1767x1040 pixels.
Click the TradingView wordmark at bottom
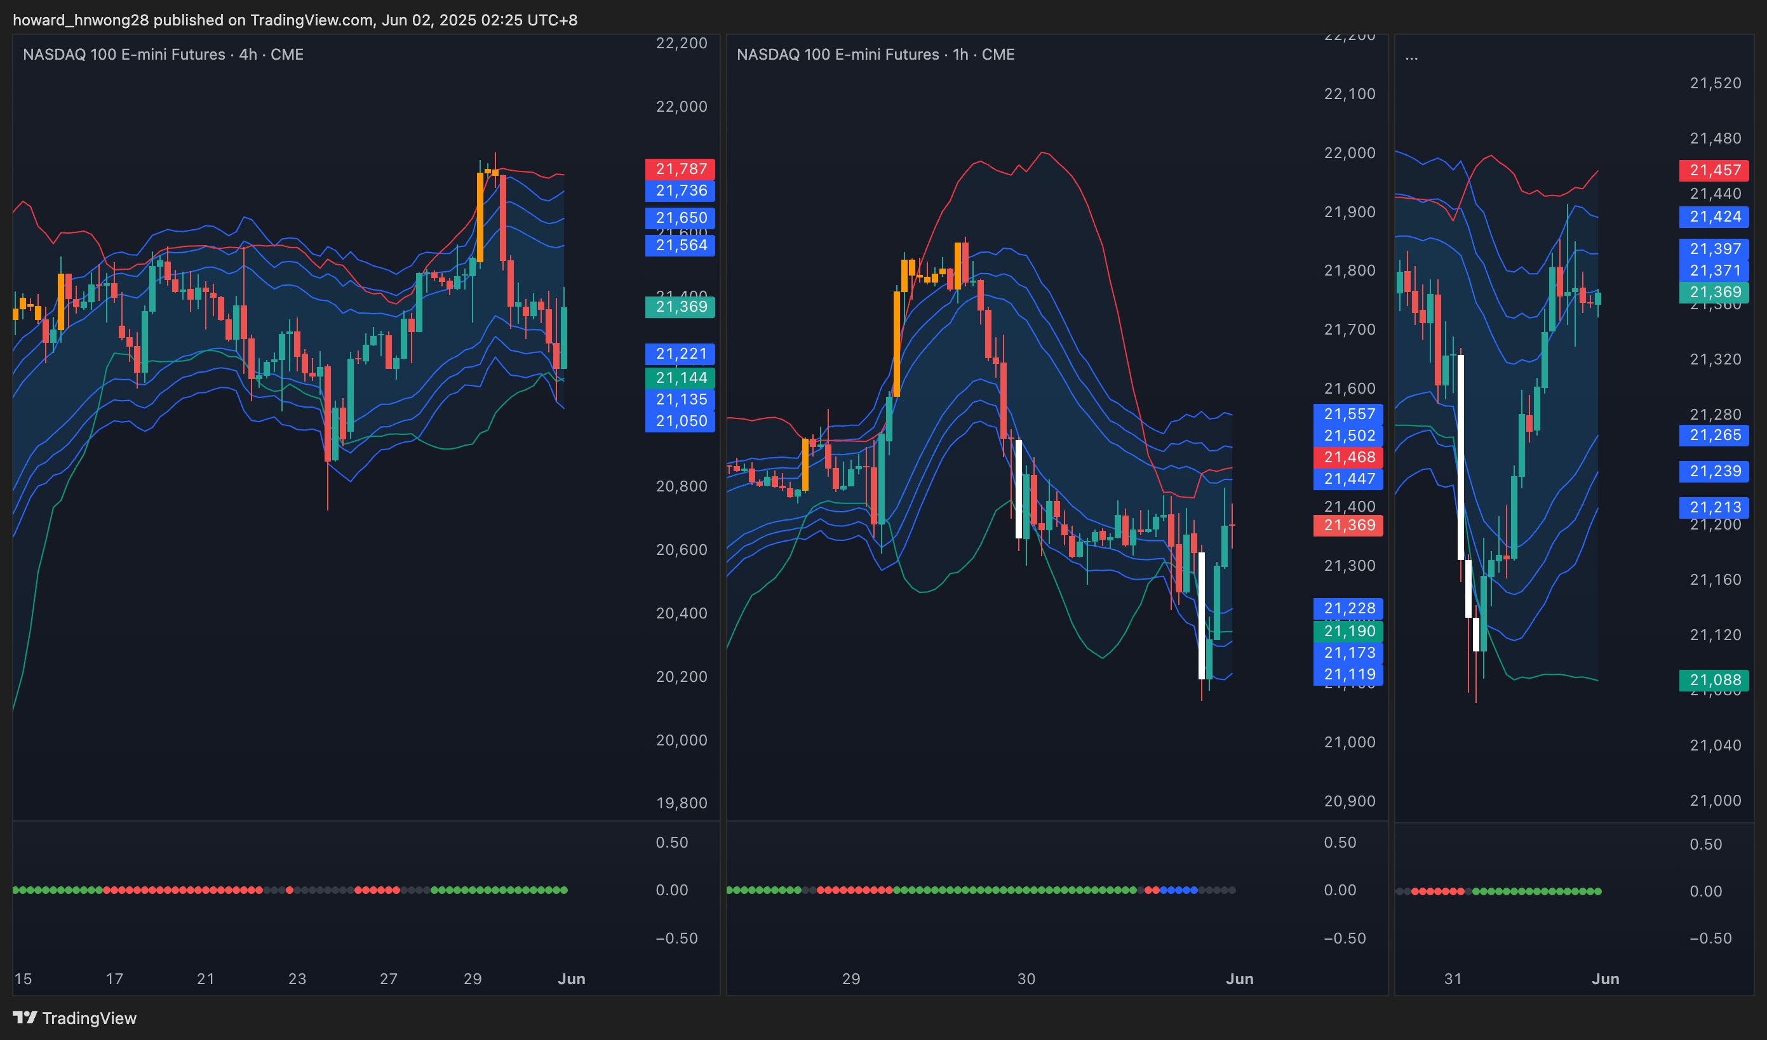[89, 1018]
